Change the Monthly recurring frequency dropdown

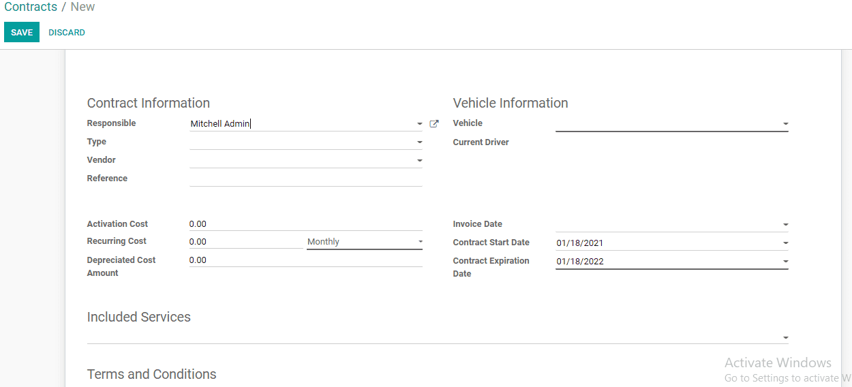coord(365,242)
